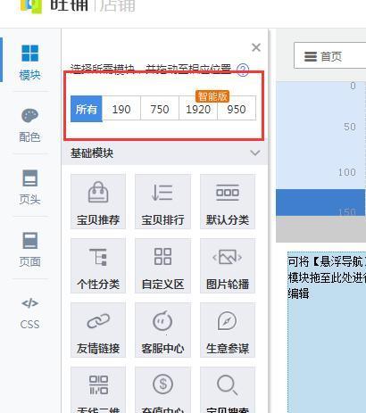Select the 客服中心 module
This screenshot has height=413, width=366.
[162, 330]
